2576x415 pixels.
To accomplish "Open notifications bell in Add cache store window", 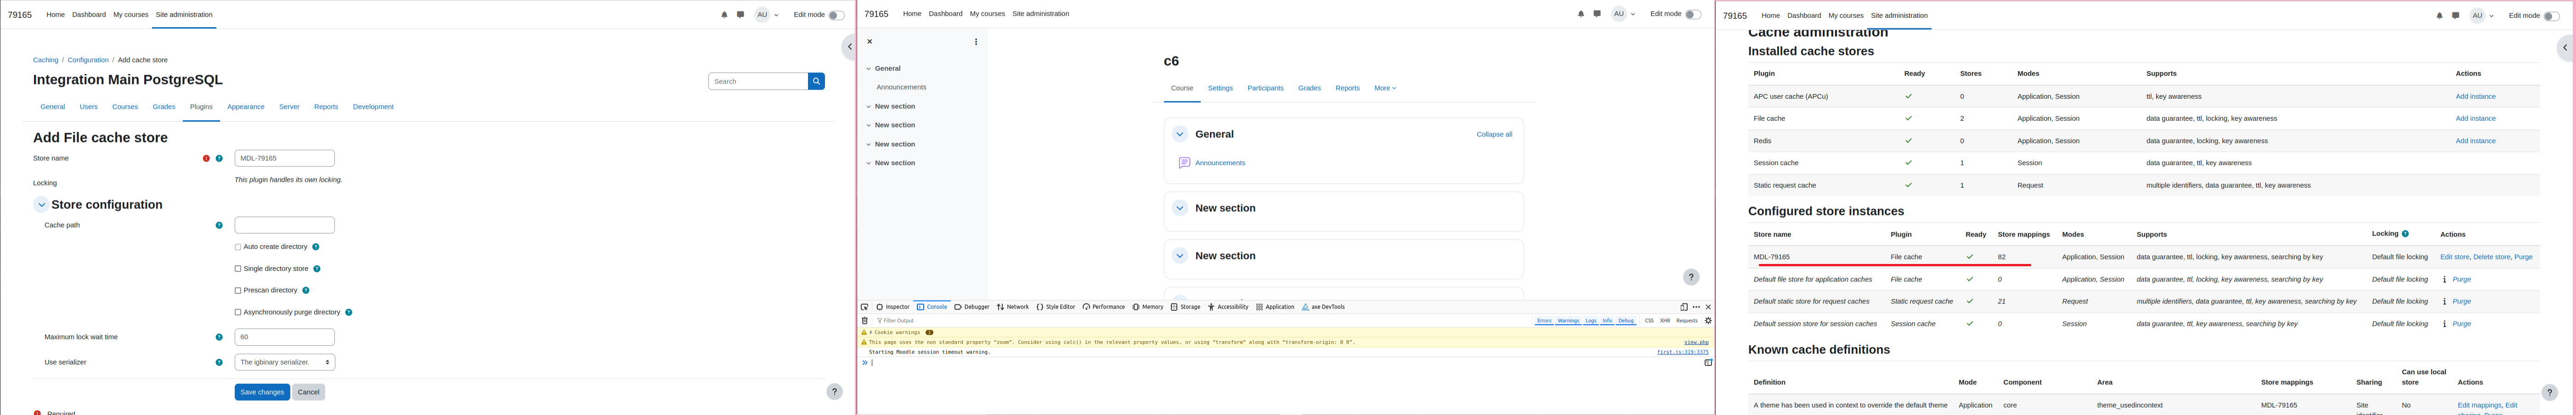I will [724, 15].
